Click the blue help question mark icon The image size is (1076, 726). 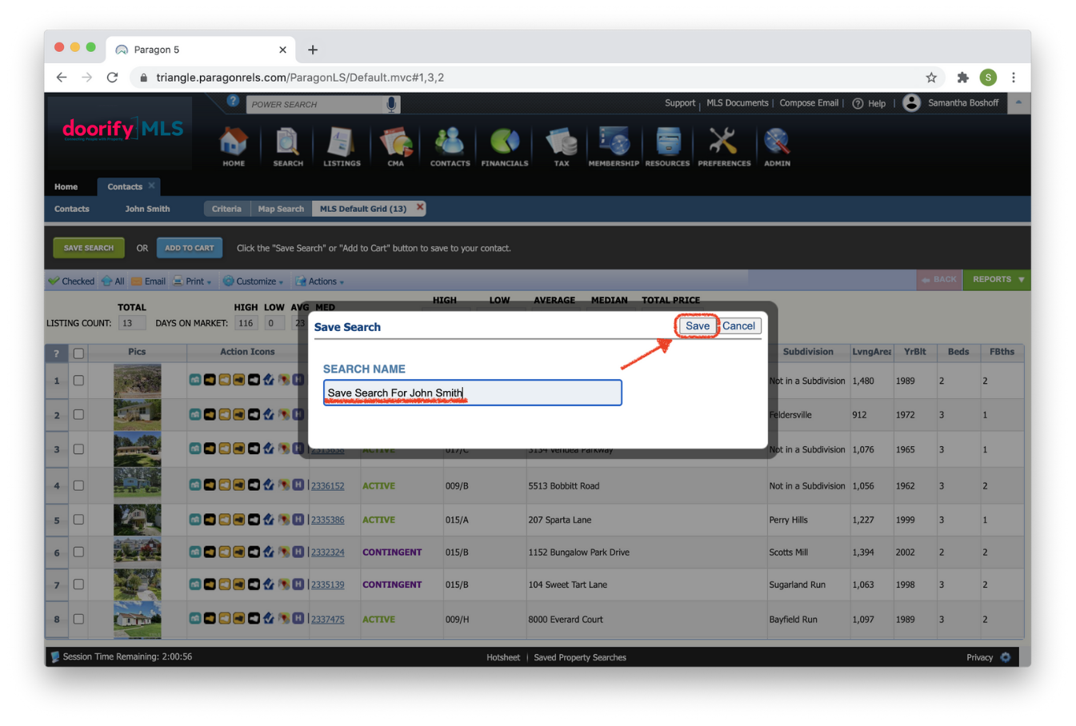[233, 101]
